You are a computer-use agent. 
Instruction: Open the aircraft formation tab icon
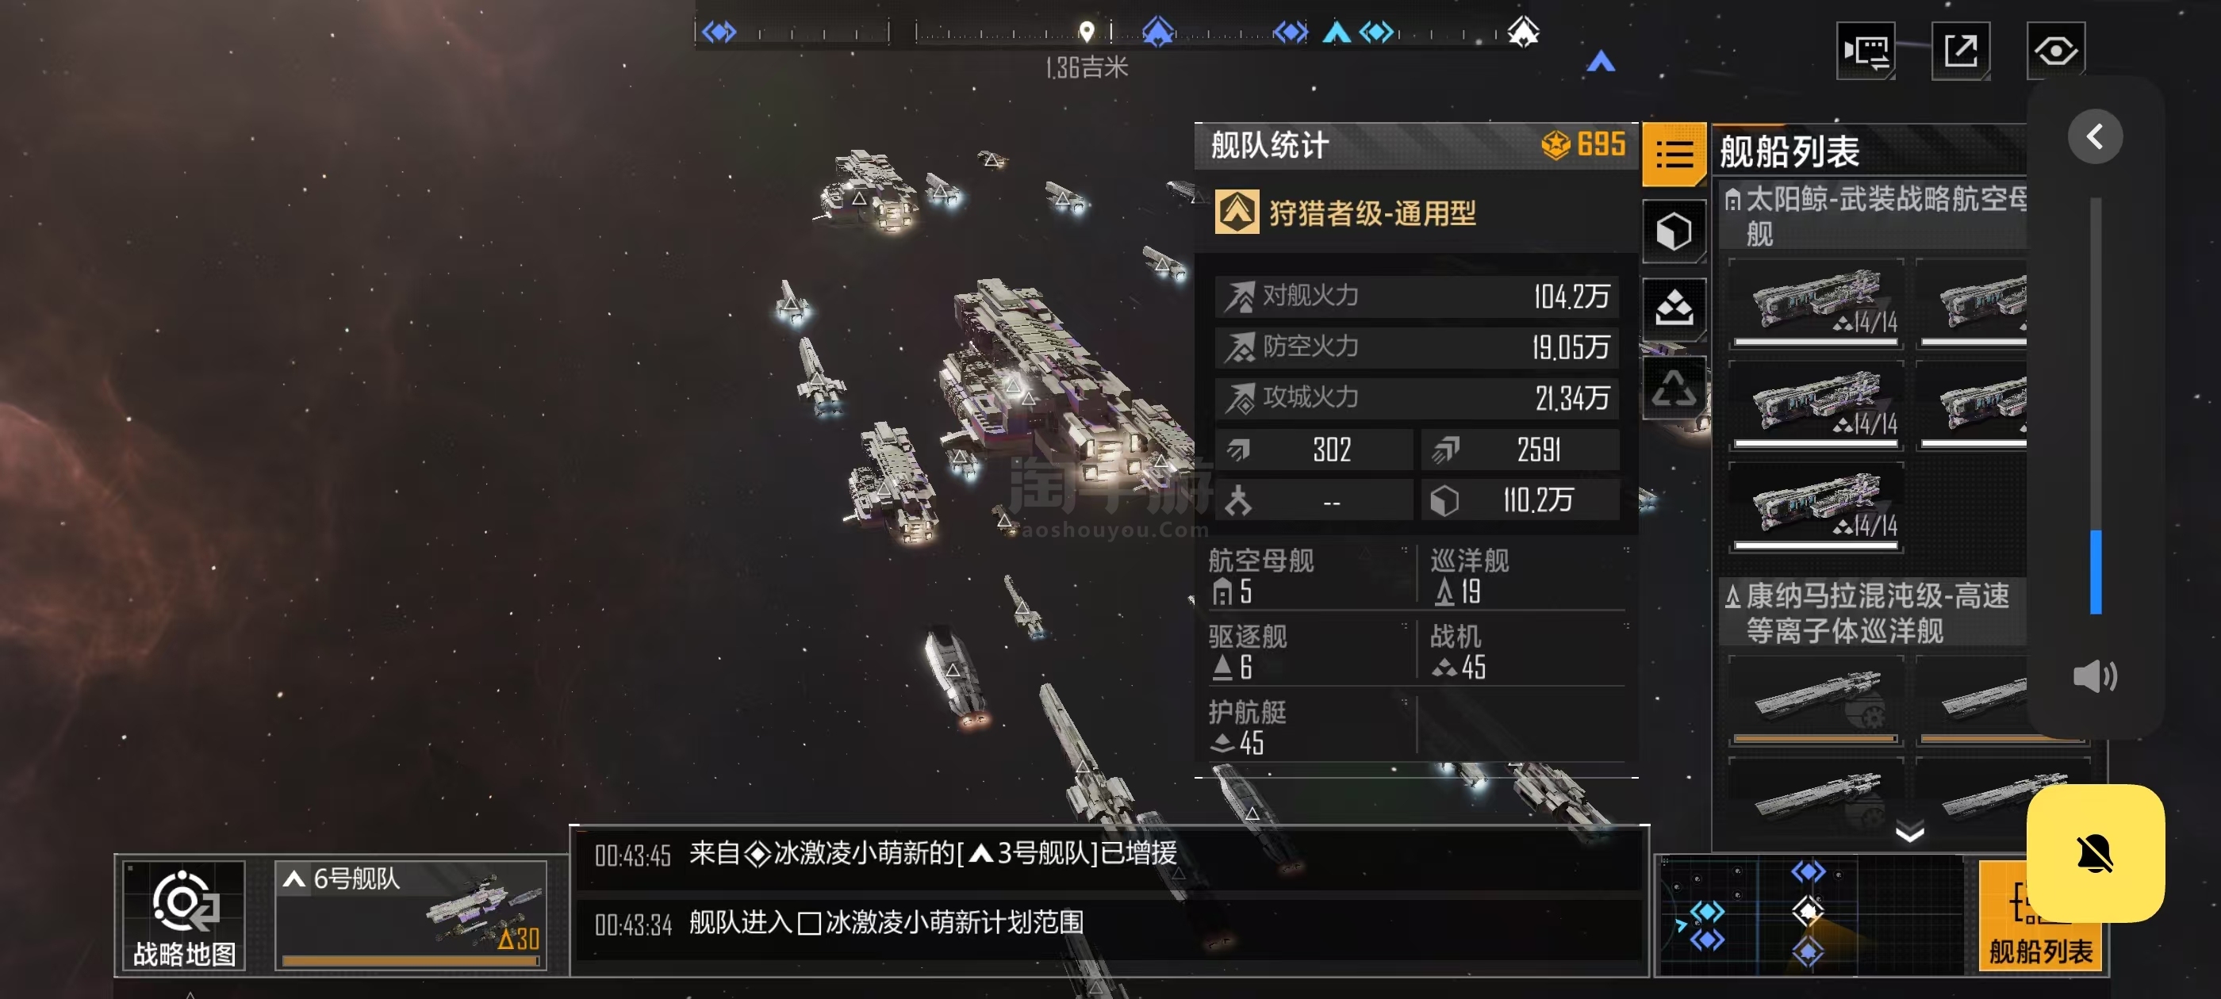pyautogui.click(x=1674, y=308)
